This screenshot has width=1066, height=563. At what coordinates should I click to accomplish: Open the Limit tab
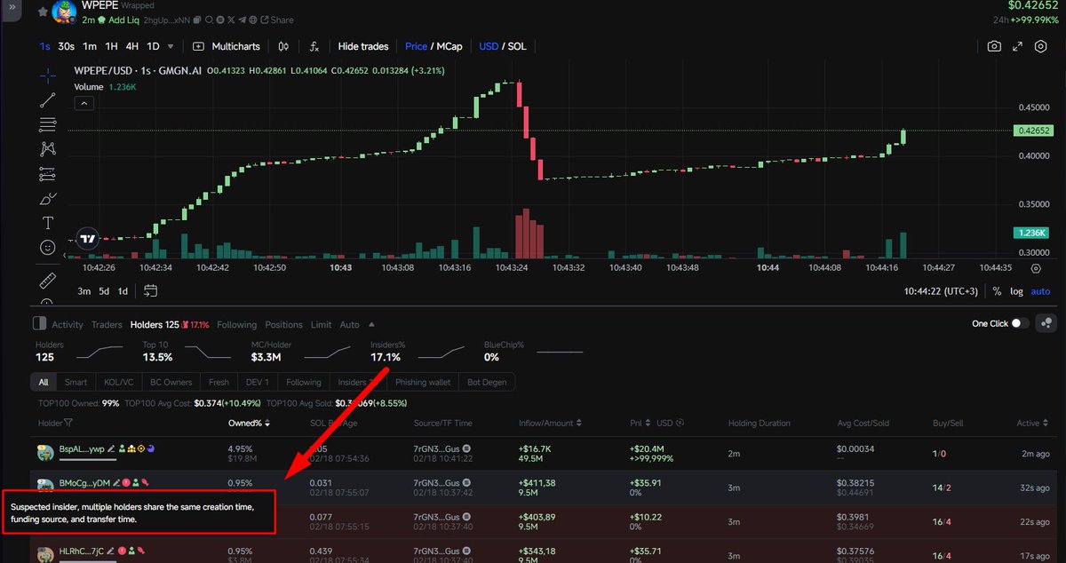[x=321, y=324]
